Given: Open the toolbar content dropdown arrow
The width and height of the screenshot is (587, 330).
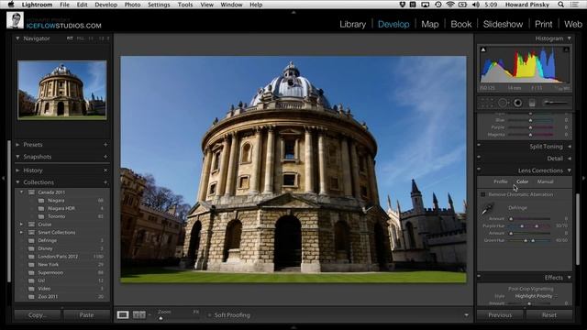Looking at the screenshot, I should 467,315.
